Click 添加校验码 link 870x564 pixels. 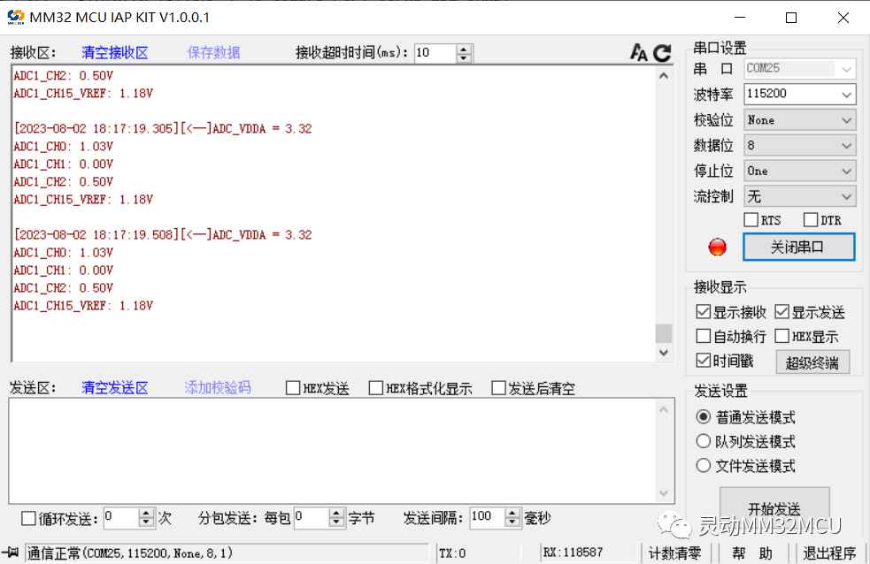[218, 388]
